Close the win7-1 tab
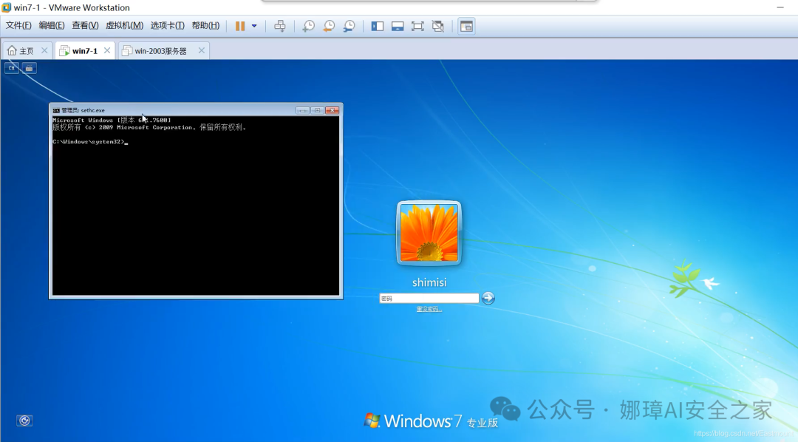This screenshot has height=442, width=798. [x=107, y=50]
